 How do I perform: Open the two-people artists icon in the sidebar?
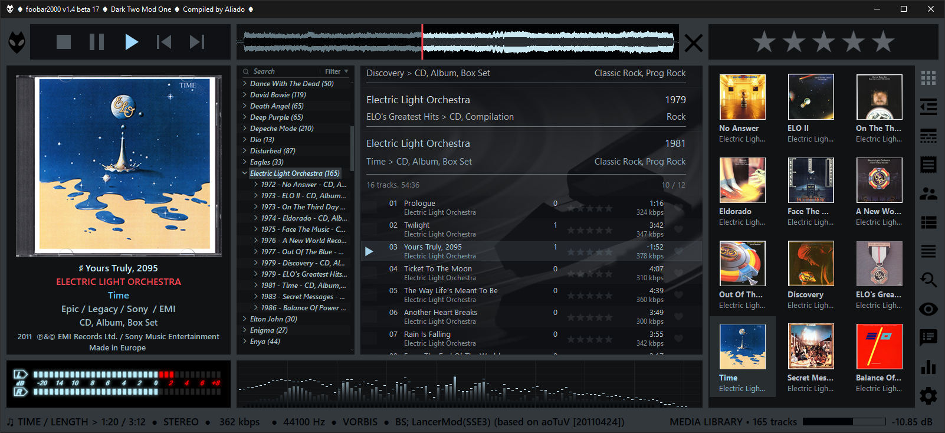[928, 193]
